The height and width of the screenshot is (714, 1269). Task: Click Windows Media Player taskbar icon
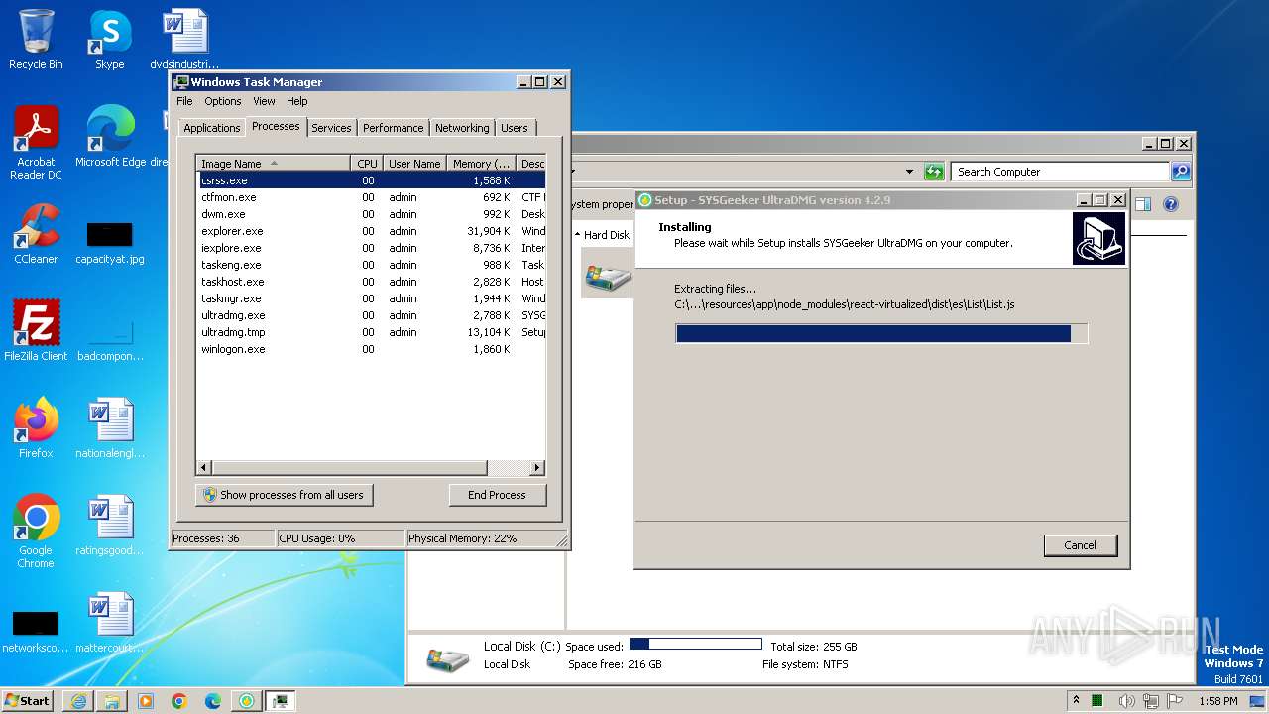coord(146,701)
